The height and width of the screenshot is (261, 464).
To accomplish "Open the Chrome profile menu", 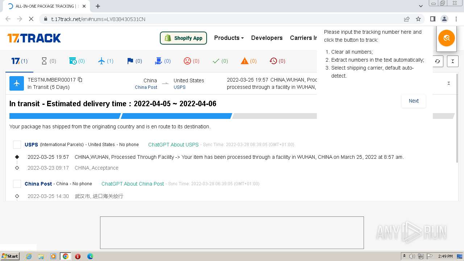I will pos(444,19).
